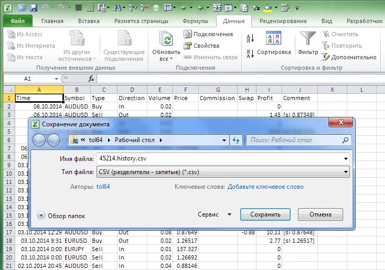Click the print preview icon next to Excel logo
The height and width of the screenshot is (270, 385).
tap(22, 8)
